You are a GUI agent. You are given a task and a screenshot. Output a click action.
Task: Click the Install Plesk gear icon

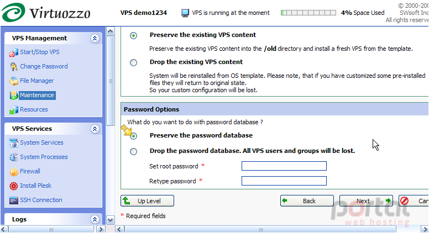coord(13,186)
